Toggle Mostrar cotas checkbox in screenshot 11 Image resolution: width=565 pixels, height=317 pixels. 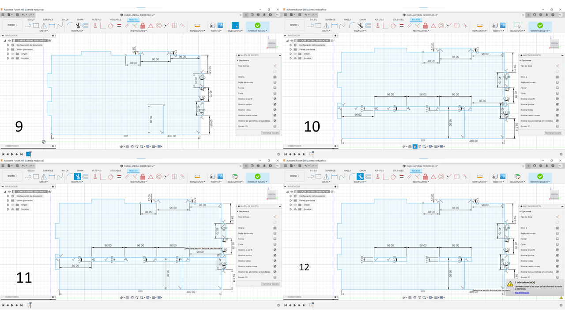[275, 261]
